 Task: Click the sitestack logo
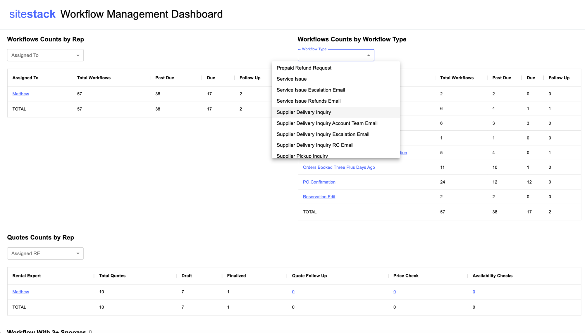(x=32, y=14)
